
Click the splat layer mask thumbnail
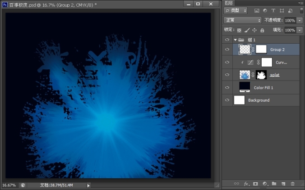[x=262, y=75]
